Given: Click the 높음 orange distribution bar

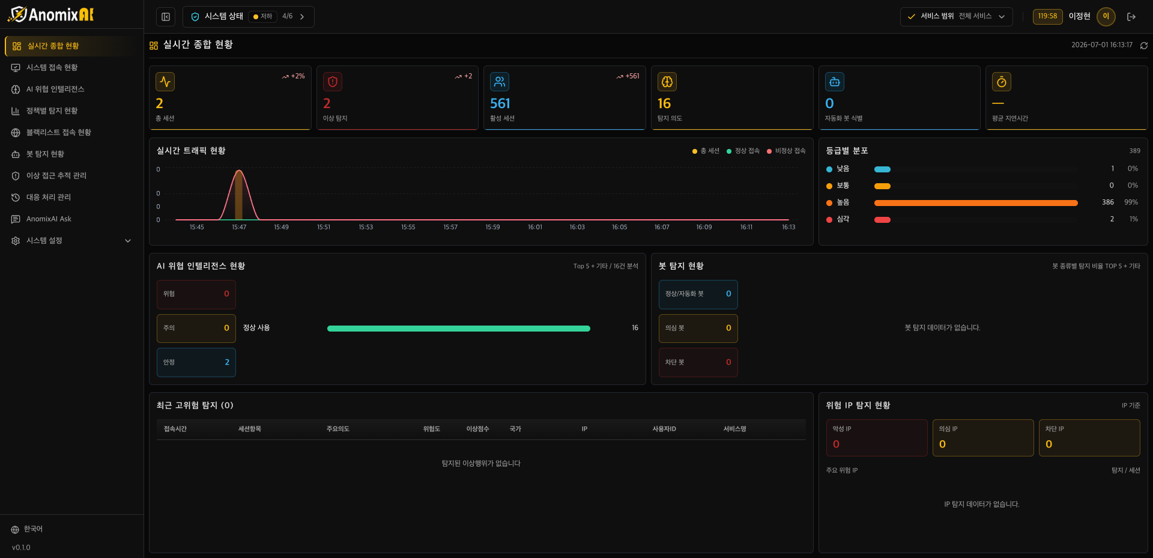Looking at the screenshot, I should point(976,203).
